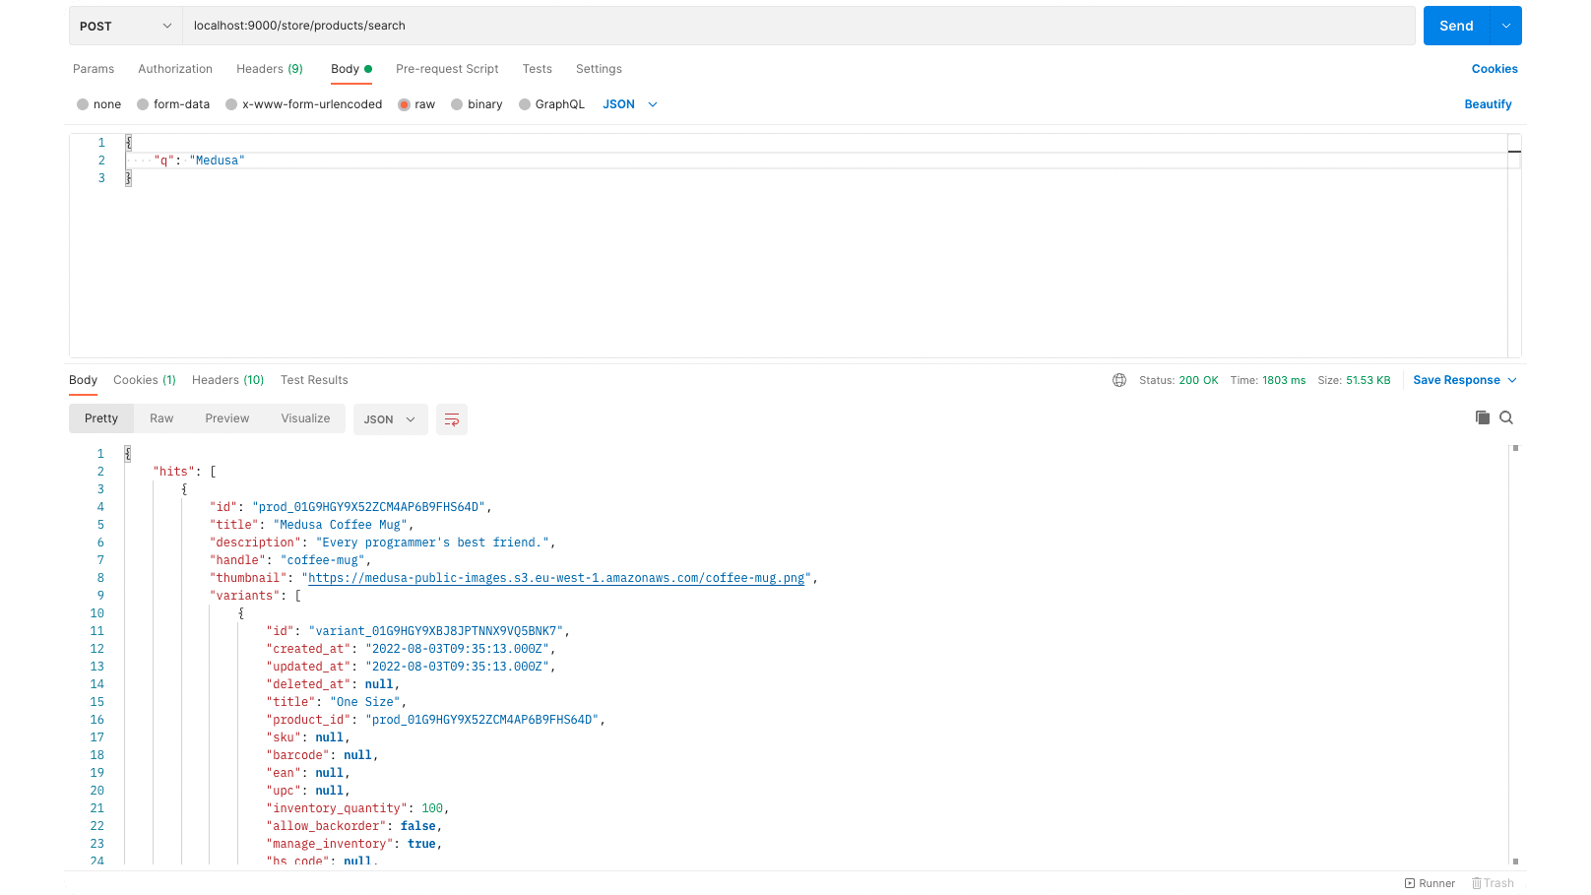Switch to the Raw response view

pos(160,417)
